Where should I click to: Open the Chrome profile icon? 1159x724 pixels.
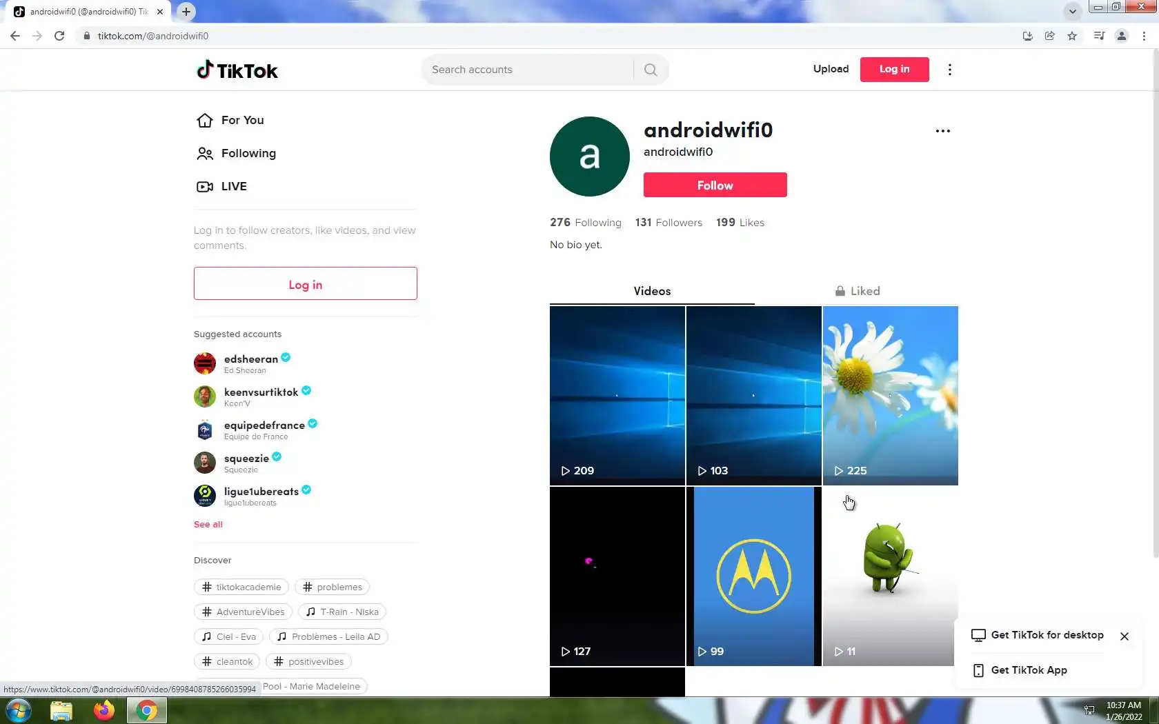pyautogui.click(x=1122, y=36)
